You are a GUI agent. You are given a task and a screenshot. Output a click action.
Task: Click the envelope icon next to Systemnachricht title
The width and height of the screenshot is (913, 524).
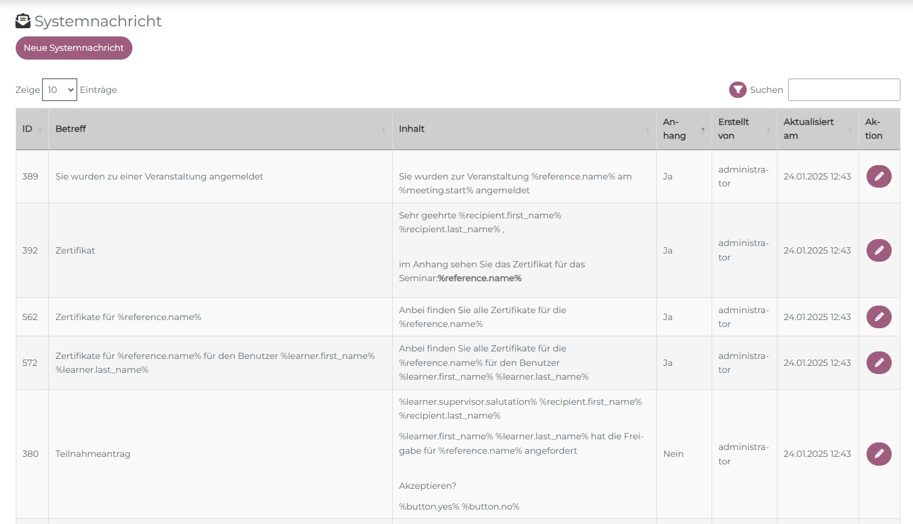pos(23,21)
